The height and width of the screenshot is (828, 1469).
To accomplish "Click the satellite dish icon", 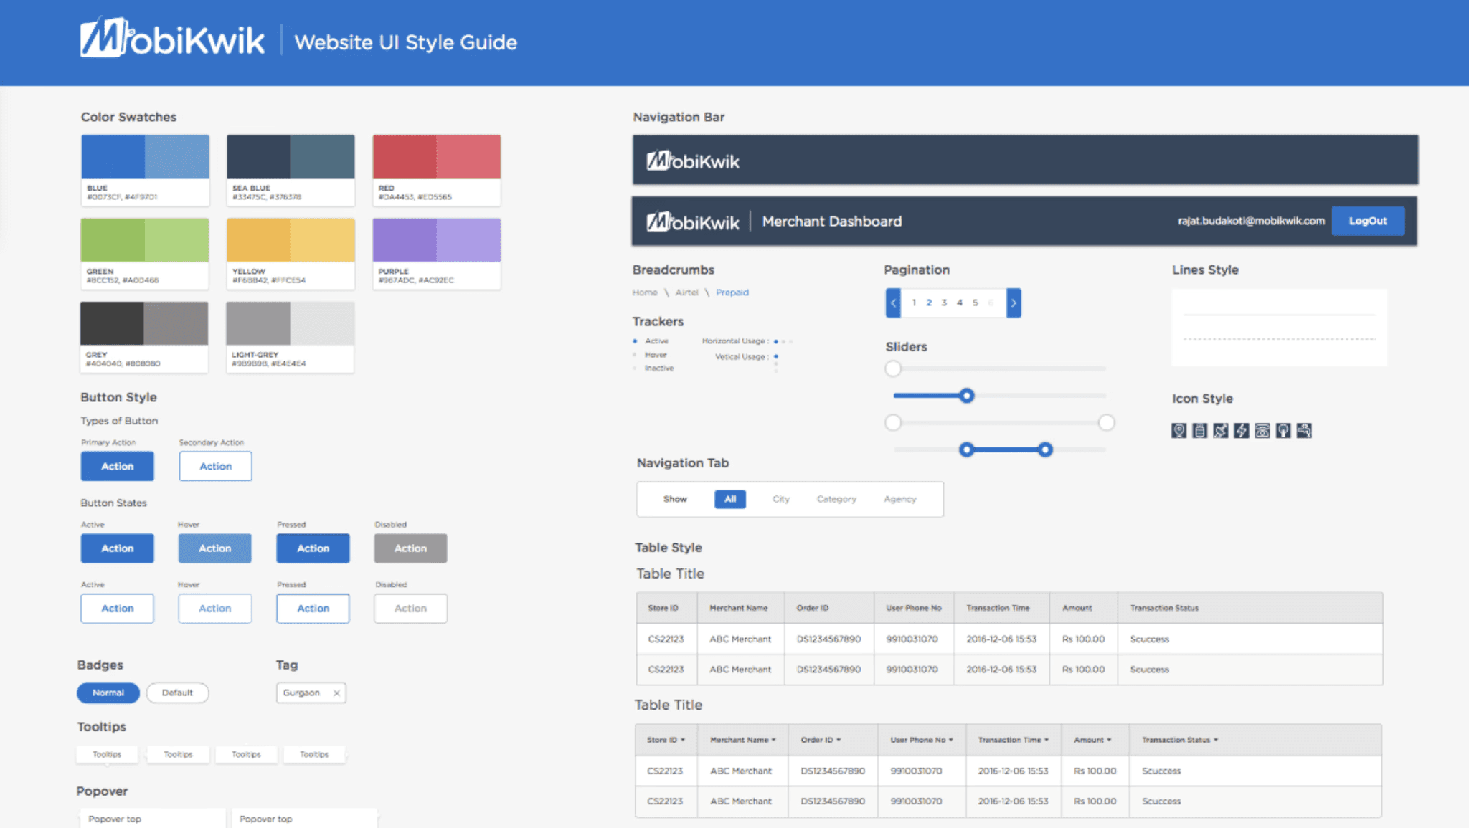I will click(1220, 430).
